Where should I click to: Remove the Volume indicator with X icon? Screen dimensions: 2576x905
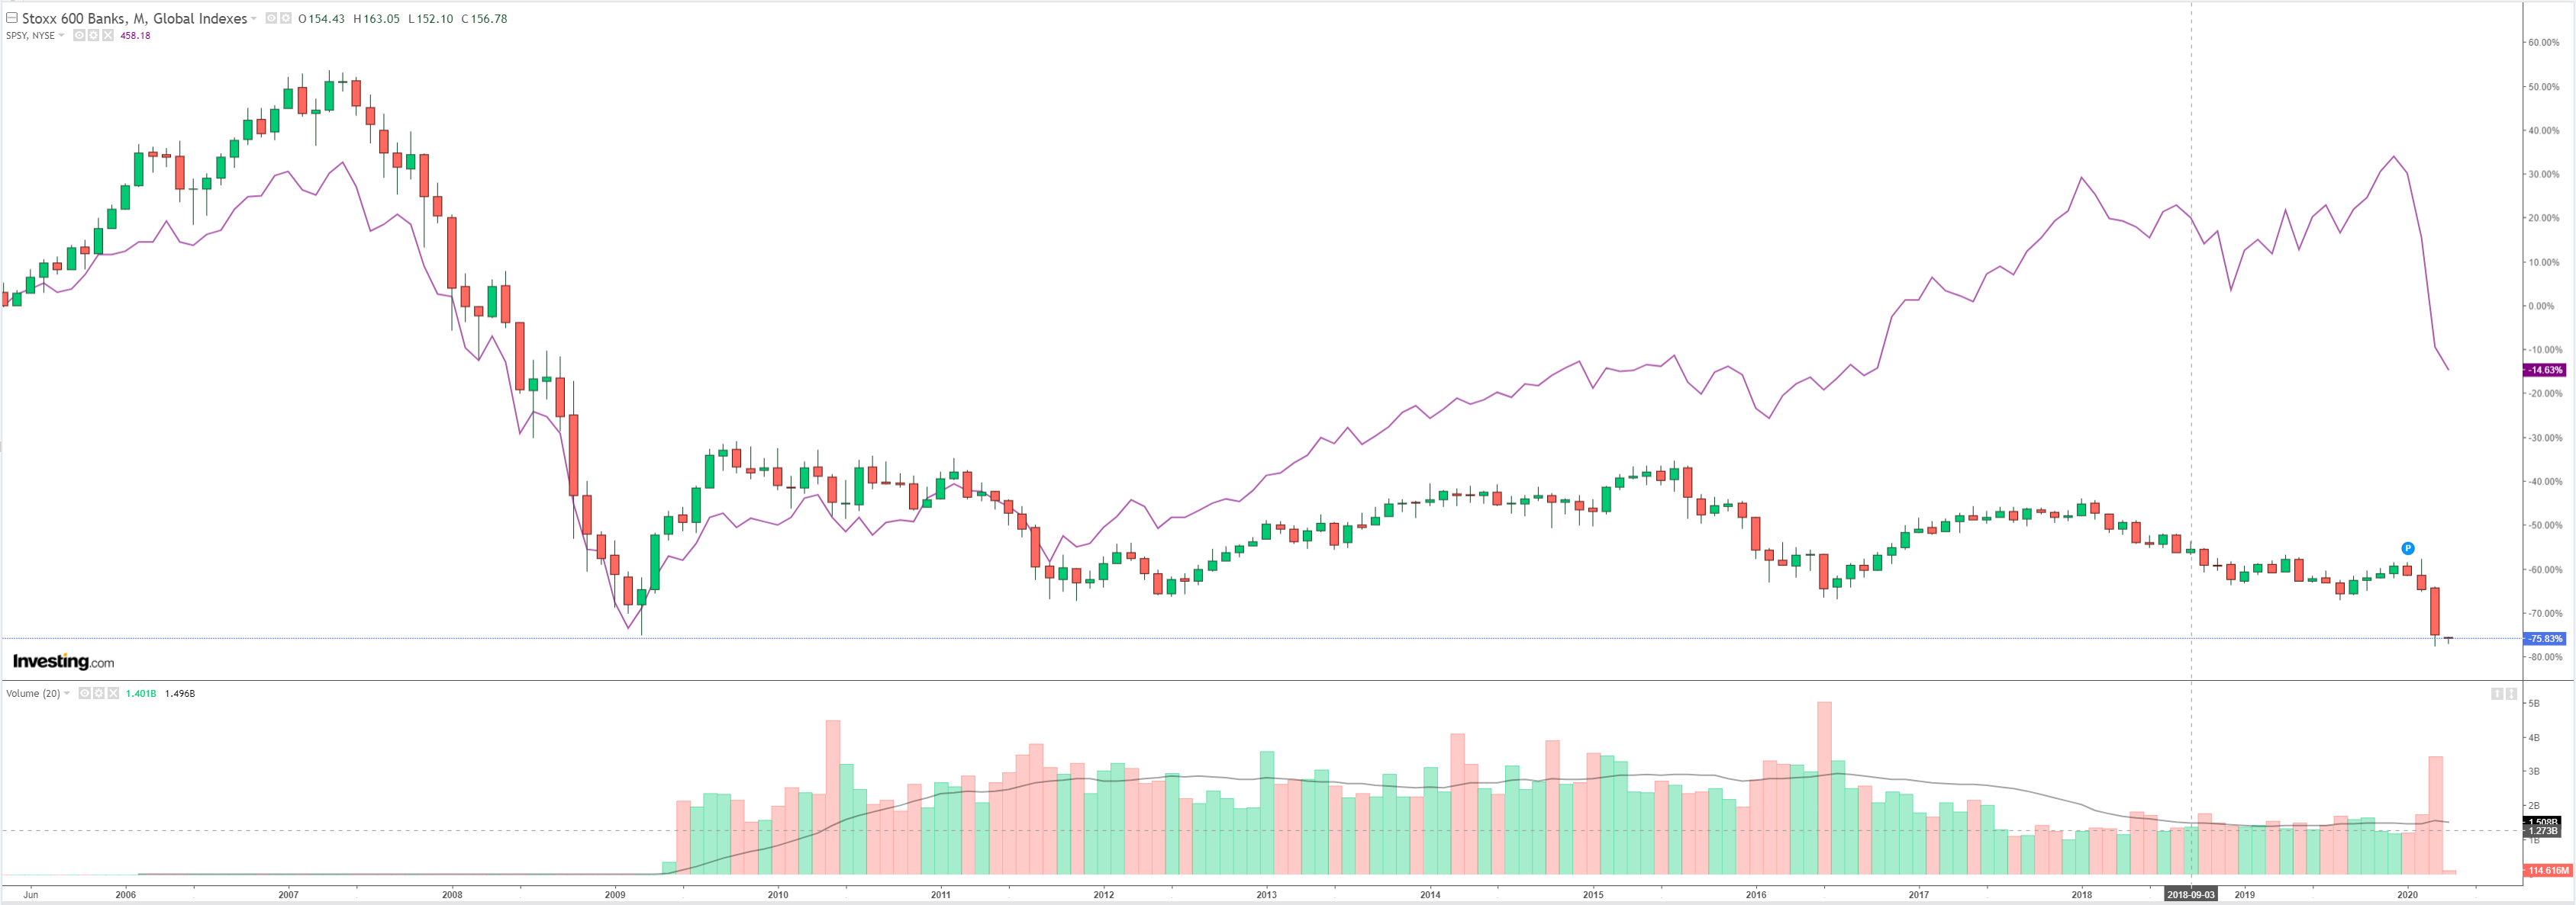pyautogui.click(x=113, y=693)
